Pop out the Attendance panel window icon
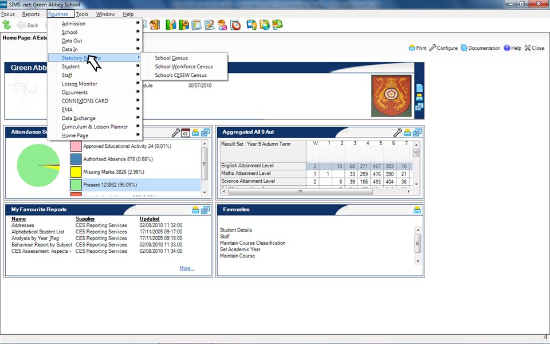The image size is (550, 344). point(205,132)
